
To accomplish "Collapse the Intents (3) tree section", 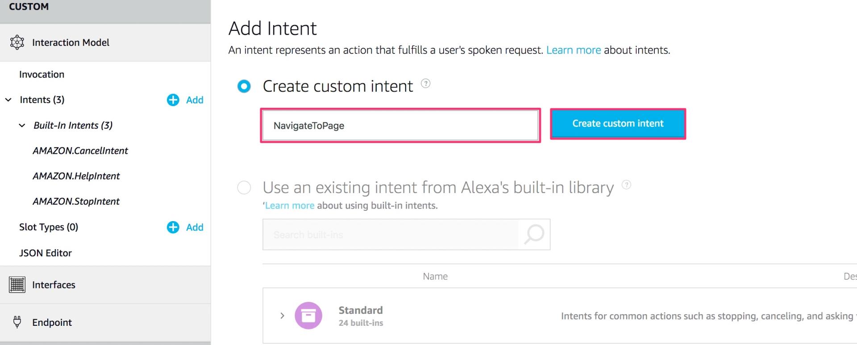I will coord(8,100).
